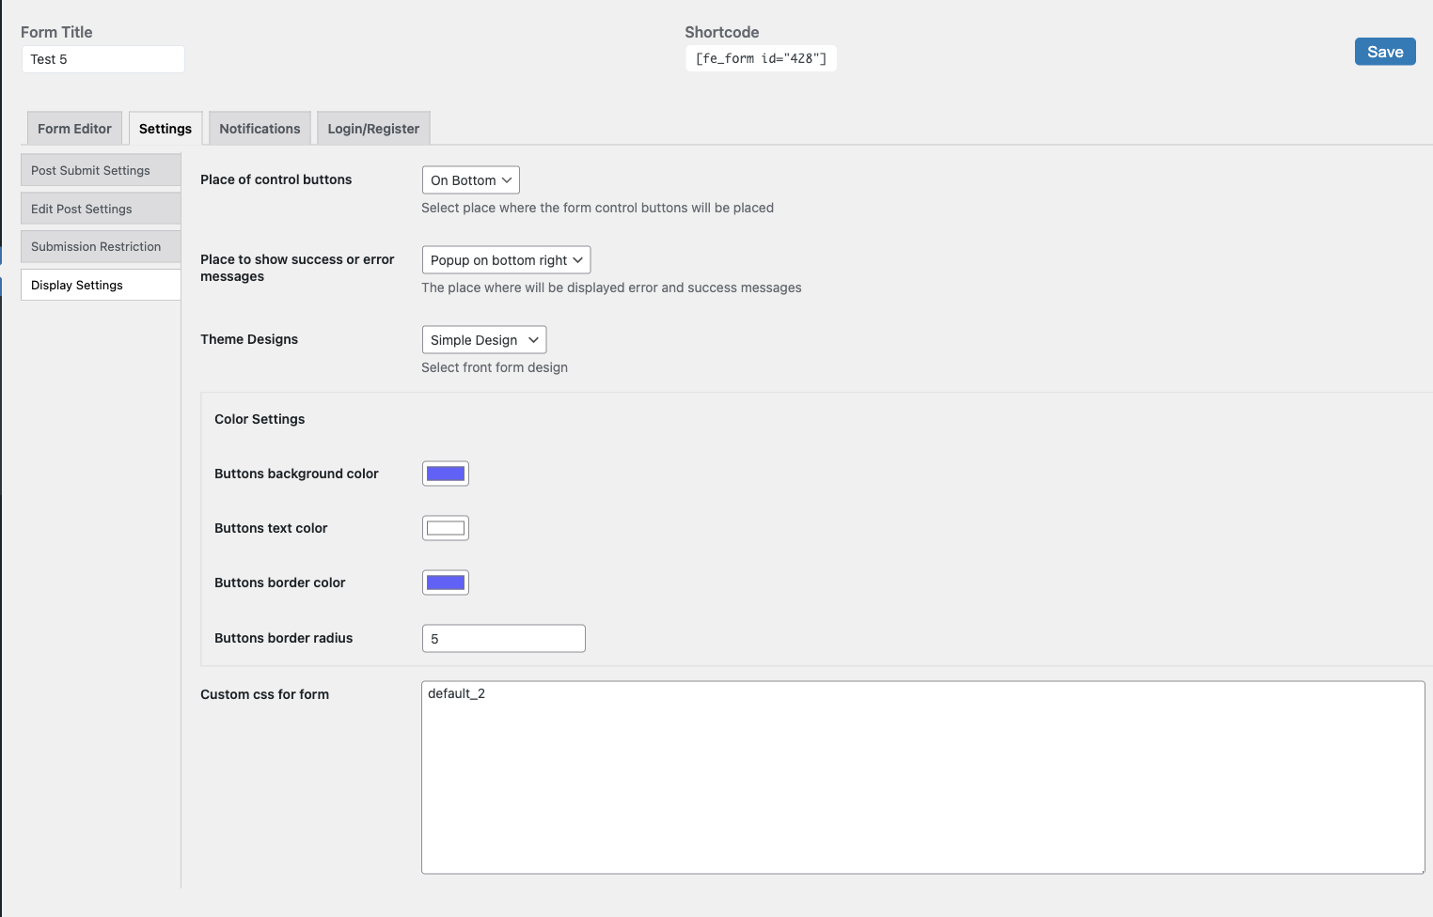Click the 'Buttons border radius' label
Viewport: 1433px width, 917px height.
pyautogui.click(x=283, y=638)
